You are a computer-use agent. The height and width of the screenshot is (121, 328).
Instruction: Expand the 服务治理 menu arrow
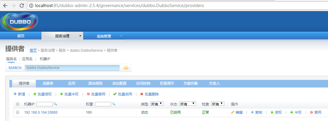pyautogui.click(x=80, y=36)
